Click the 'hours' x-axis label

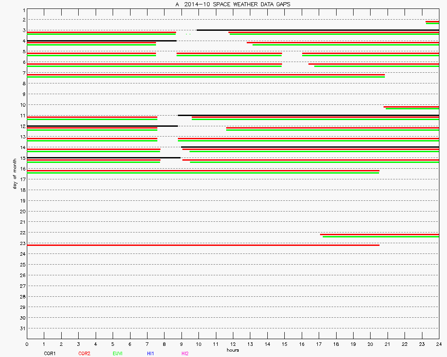(232, 350)
